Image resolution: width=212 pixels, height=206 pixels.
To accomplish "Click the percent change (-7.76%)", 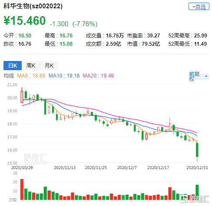I will click(85, 24).
